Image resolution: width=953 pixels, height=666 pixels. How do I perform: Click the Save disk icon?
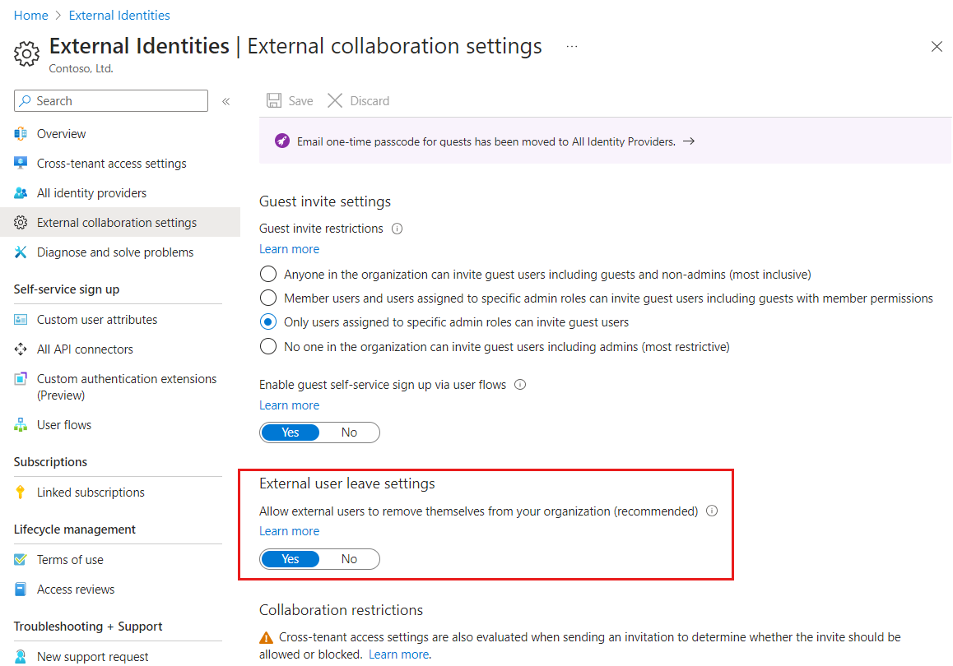click(274, 101)
